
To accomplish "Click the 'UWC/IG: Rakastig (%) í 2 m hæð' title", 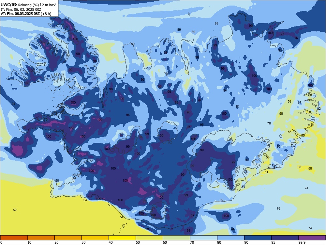I will pyautogui.click(x=28, y=5).
